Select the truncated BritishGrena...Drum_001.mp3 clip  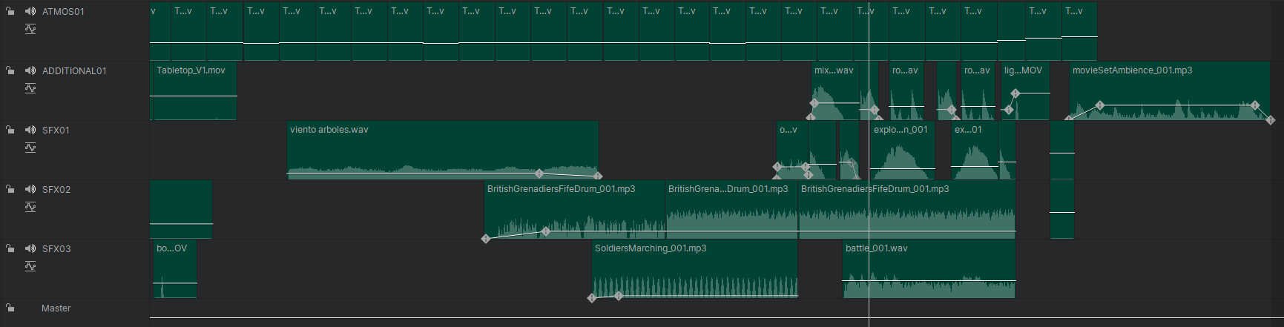pos(732,209)
